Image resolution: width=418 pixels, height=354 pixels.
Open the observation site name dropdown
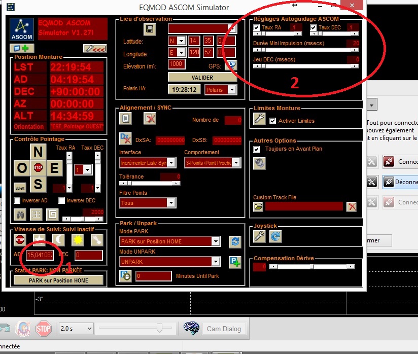232,28
